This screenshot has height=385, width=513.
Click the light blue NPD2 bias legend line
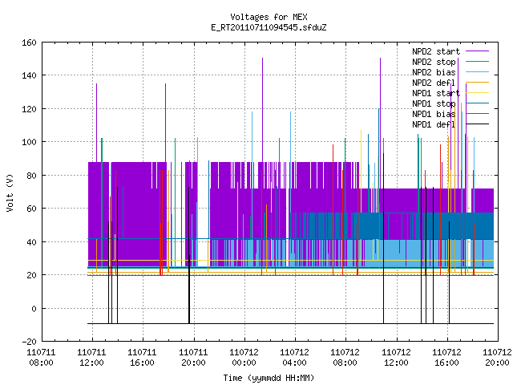pyautogui.click(x=478, y=72)
